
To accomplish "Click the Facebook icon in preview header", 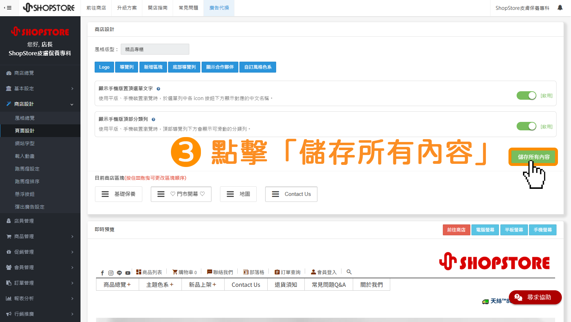I will (102, 273).
